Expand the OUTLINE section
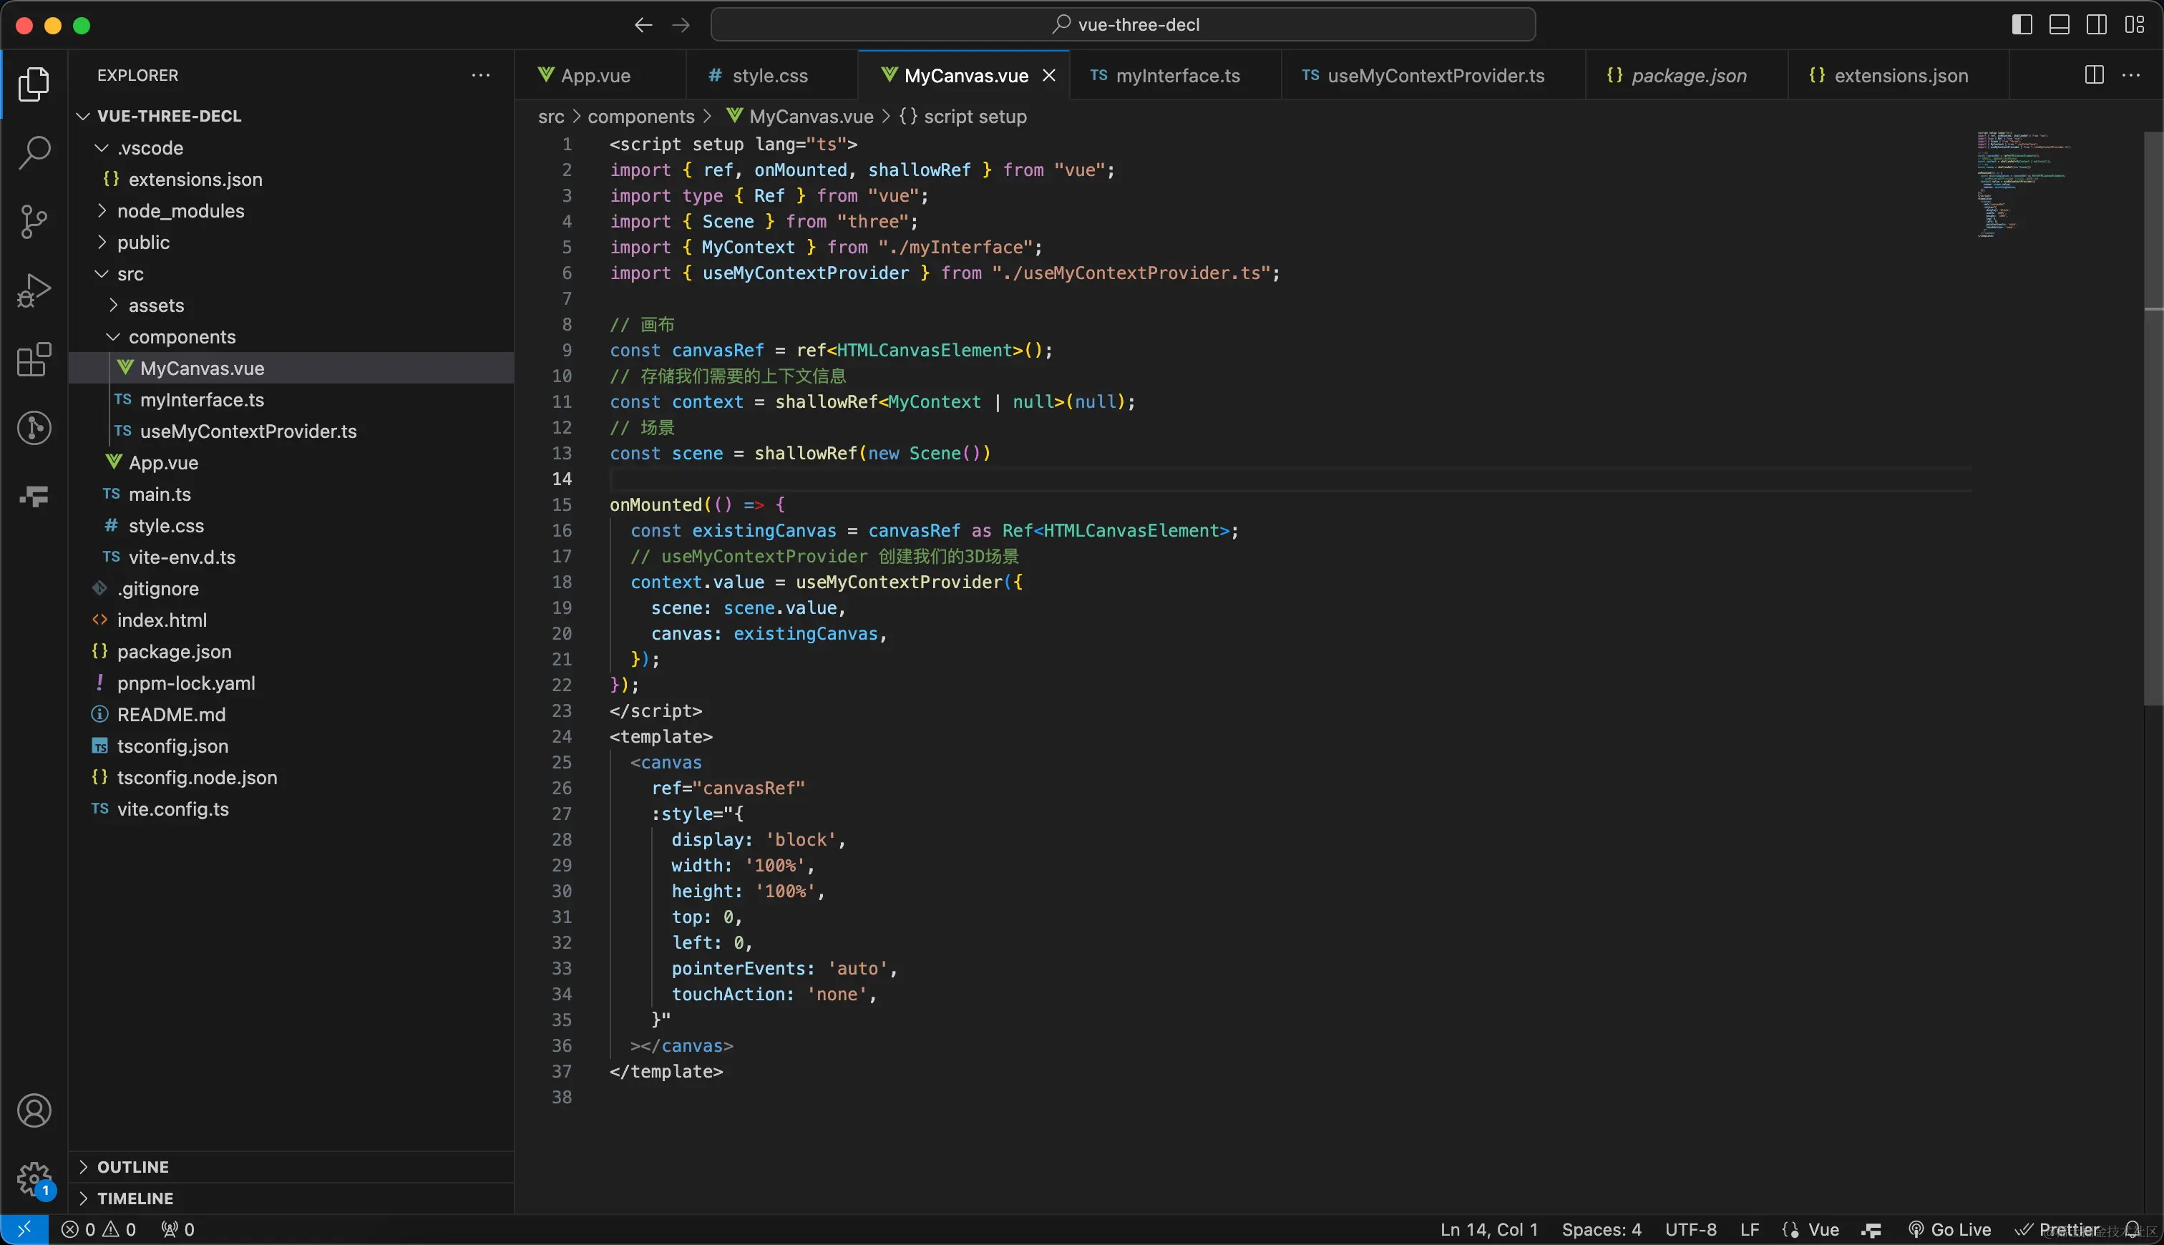The image size is (2164, 1245). tap(132, 1166)
